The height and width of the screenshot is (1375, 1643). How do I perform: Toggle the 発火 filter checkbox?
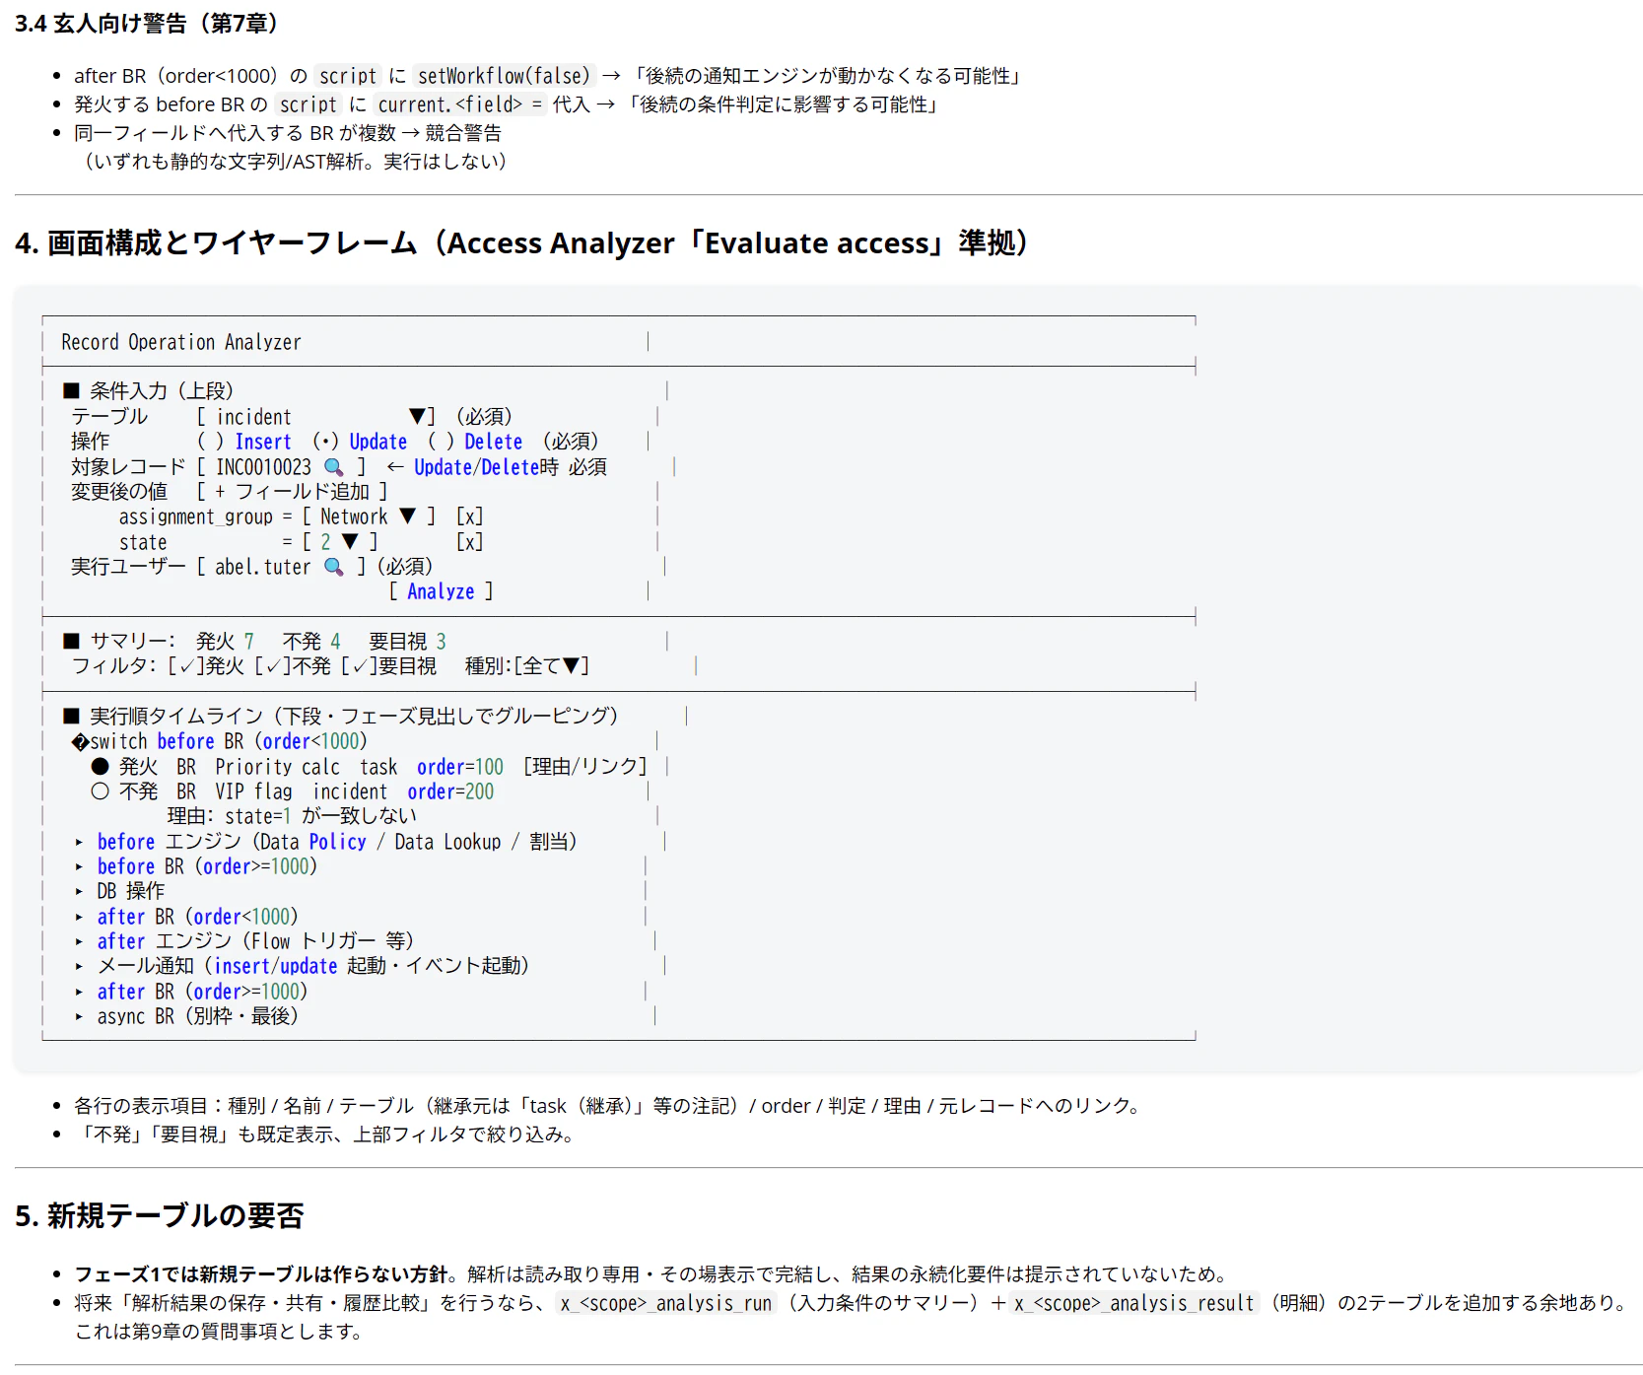tap(186, 666)
